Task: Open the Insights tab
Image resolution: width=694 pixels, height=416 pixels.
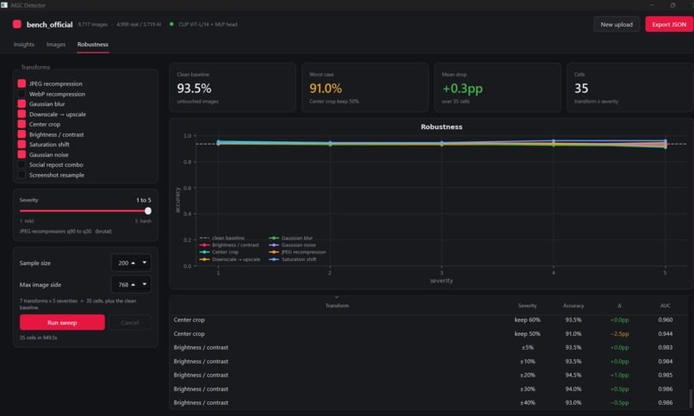Action: coord(24,44)
